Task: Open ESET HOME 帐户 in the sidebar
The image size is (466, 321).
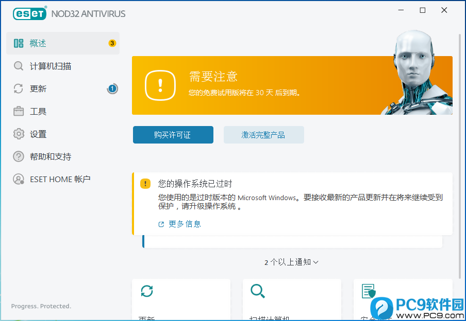Action: pos(63,179)
